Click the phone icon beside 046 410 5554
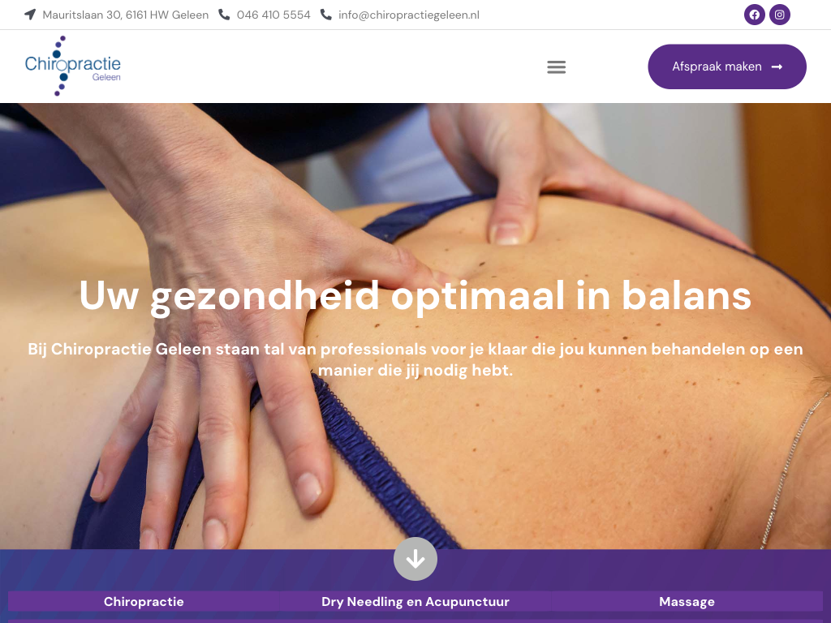The height and width of the screenshot is (623, 831). (x=224, y=15)
